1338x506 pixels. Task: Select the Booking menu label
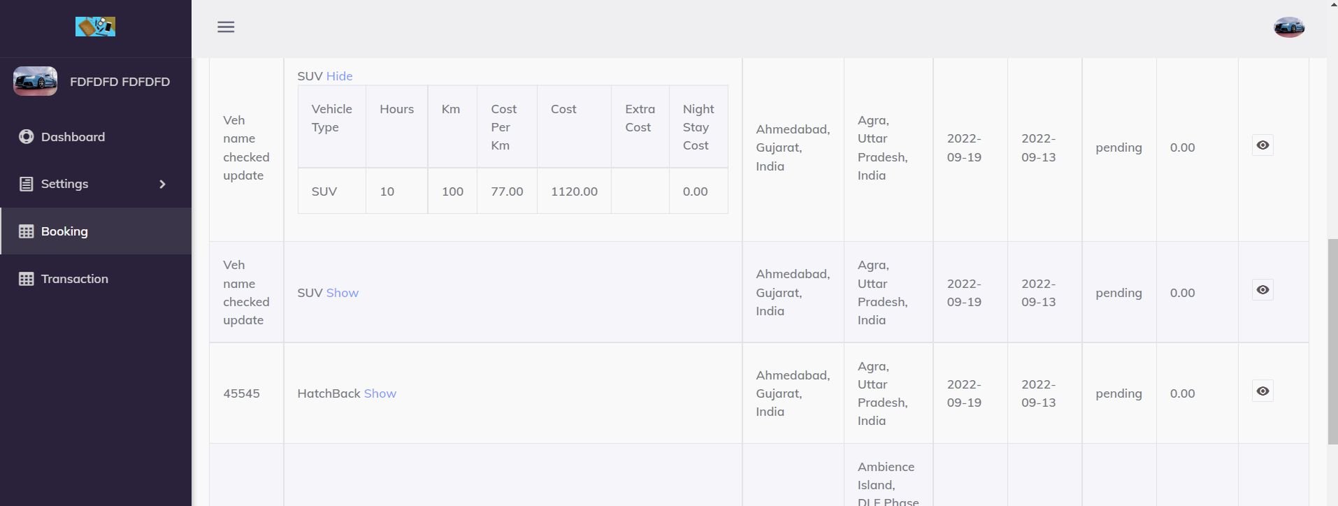click(64, 231)
